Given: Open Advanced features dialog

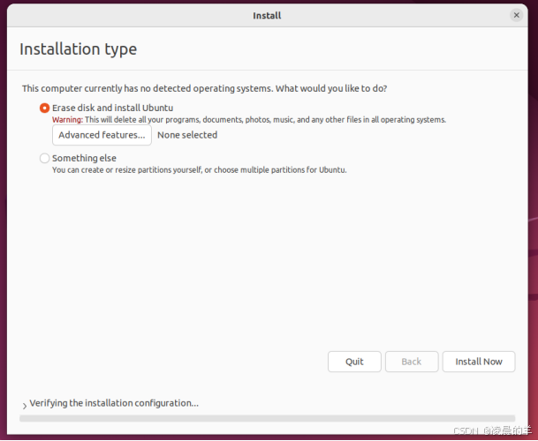Looking at the screenshot, I should tap(102, 135).
